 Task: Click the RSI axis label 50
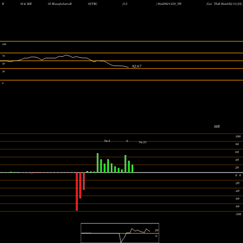(3, 64)
